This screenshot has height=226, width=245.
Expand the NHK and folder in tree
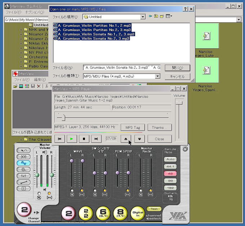21,30
